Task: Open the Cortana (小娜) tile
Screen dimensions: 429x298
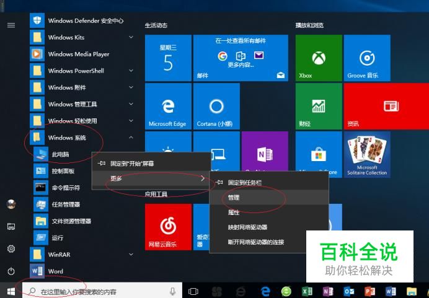Action: click(x=217, y=107)
